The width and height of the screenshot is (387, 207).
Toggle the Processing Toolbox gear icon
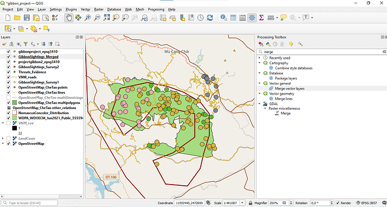[252, 18]
